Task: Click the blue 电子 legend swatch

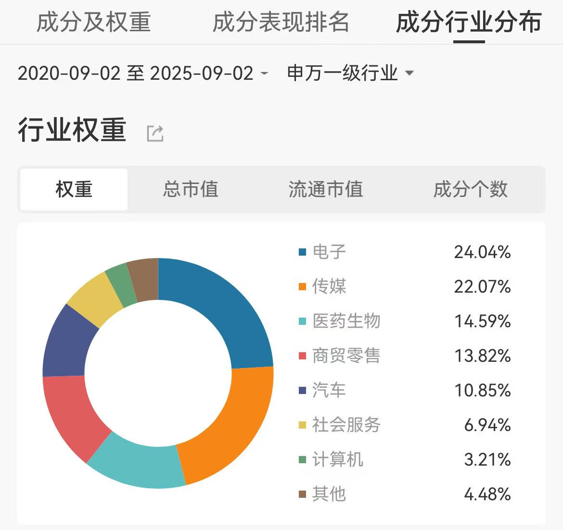Action: (302, 252)
